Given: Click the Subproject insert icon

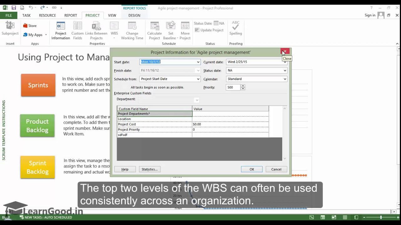Looking at the screenshot, I should pyautogui.click(x=10, y=29).
